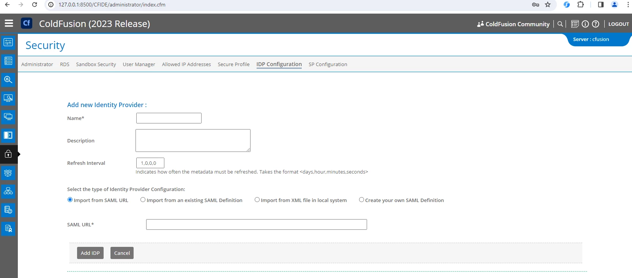Open the help question mark icon
This screenshot has width=632, height=278.
[596, 24]
